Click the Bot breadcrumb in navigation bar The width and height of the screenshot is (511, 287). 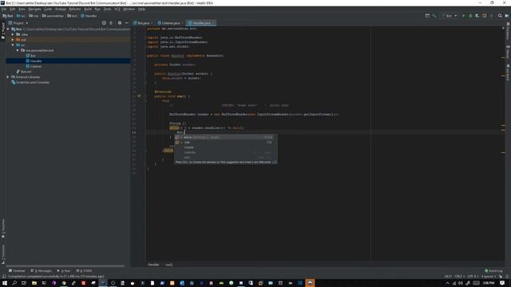pyautogui.click(x=8, y=16)
